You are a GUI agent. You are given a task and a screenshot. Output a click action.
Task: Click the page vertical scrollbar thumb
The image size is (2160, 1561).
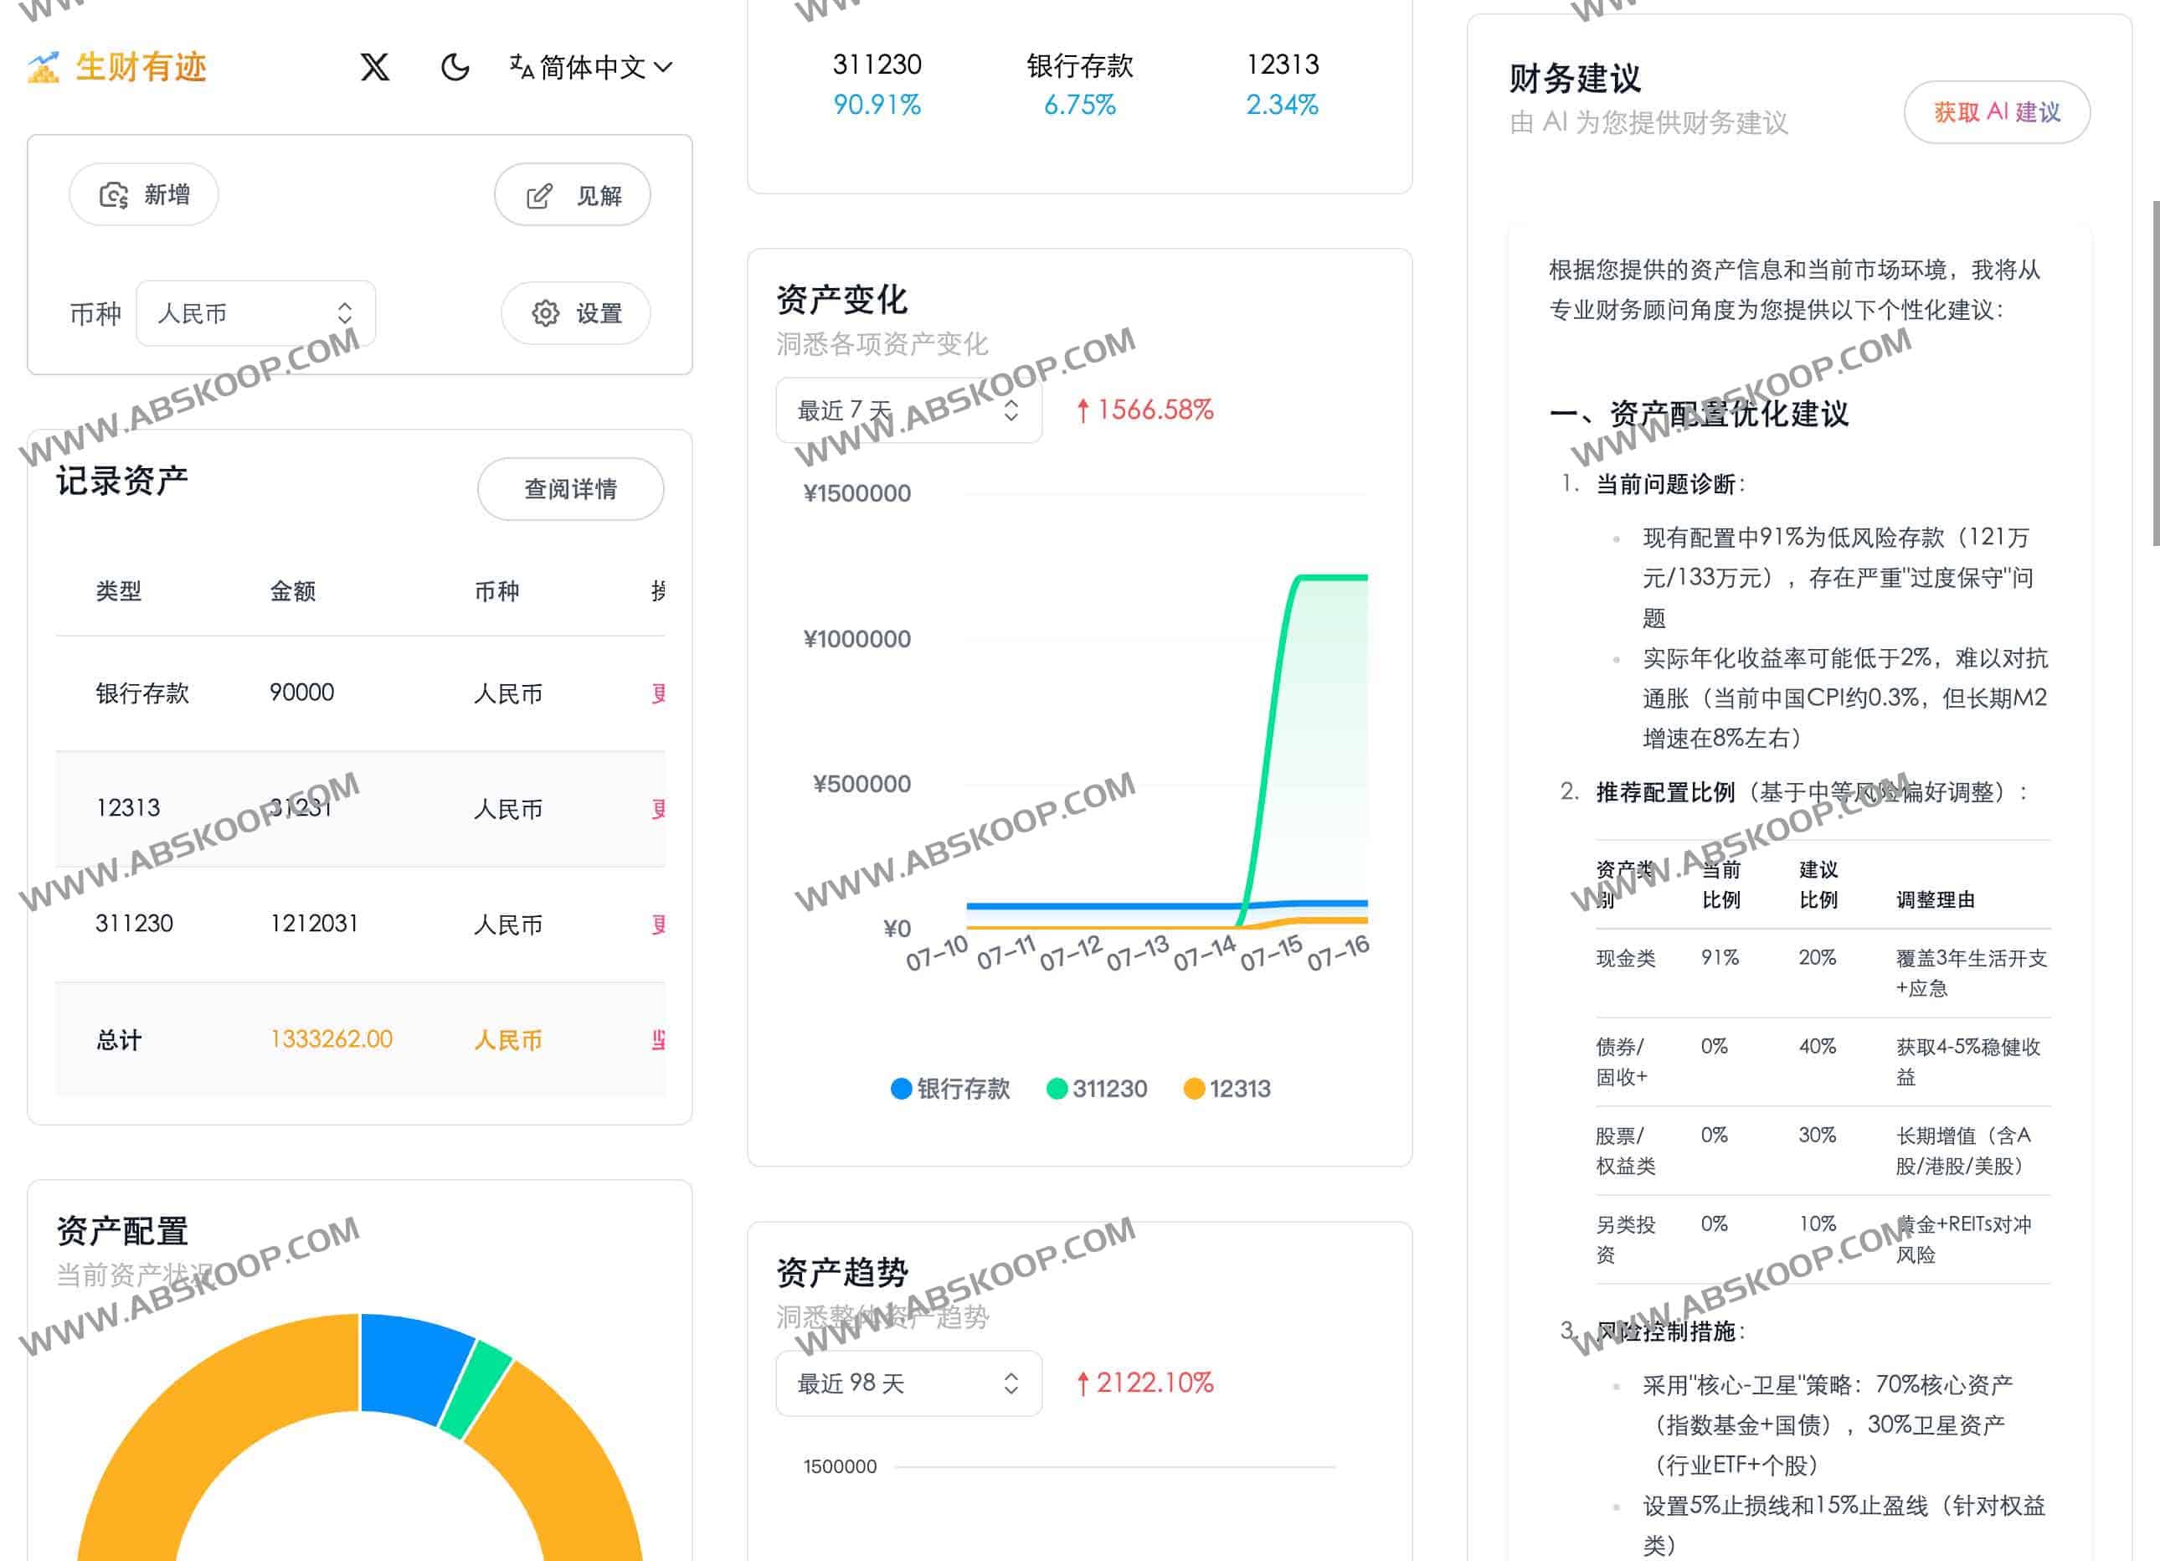pos(2154,372)
